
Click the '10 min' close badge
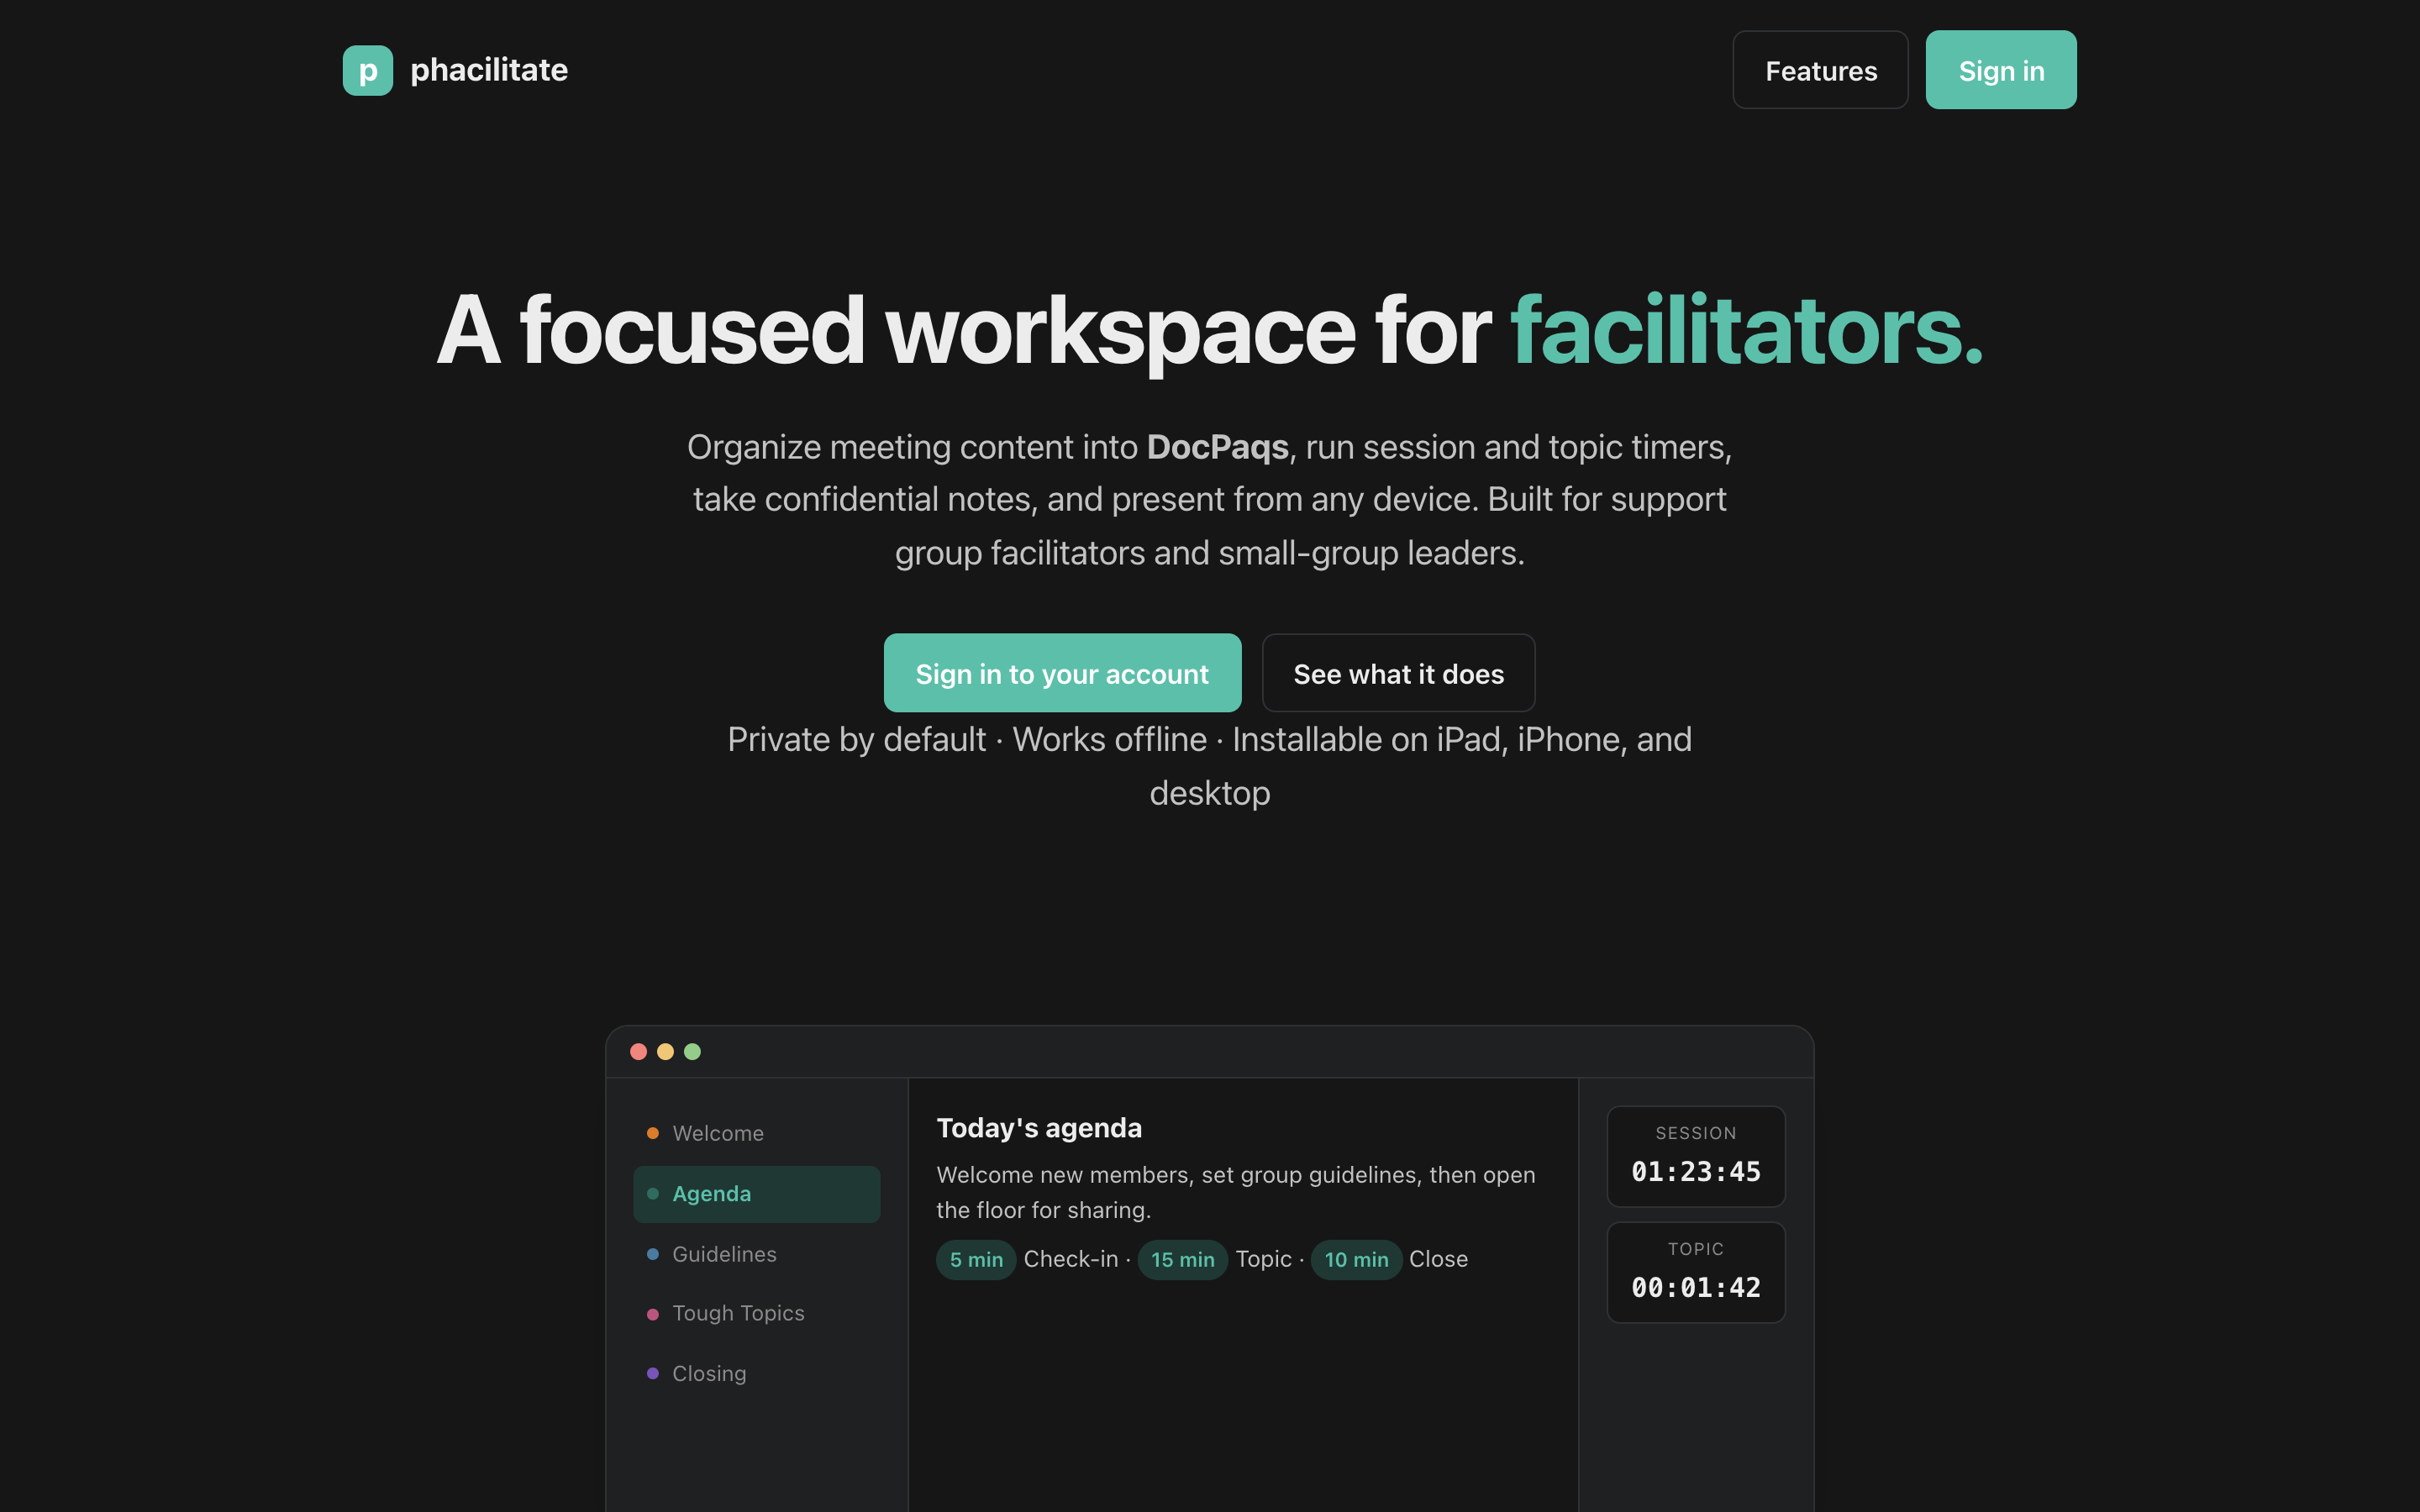pyautogui.click(x=1356, y=1259)
